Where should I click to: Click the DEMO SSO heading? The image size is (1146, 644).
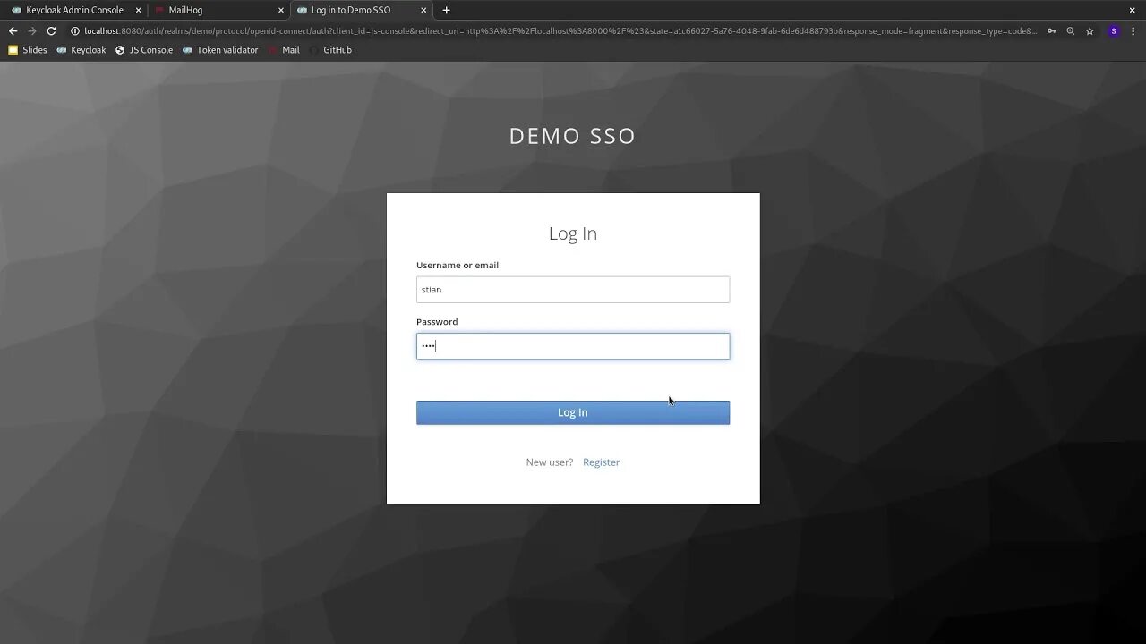pos(573,136)
